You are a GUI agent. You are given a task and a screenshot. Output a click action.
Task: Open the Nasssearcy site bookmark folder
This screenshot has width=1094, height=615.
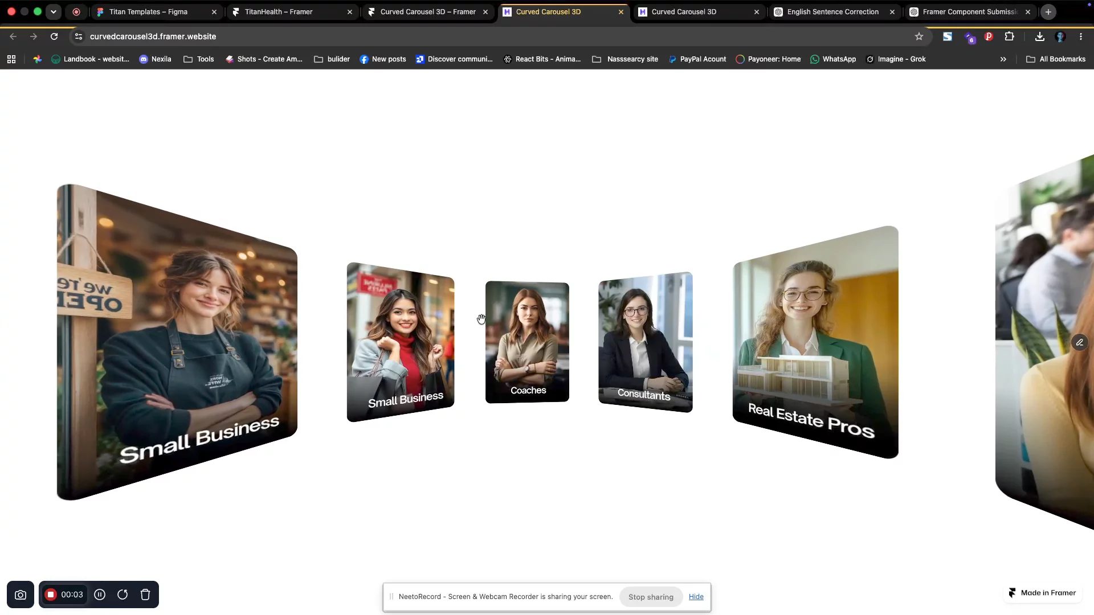point(625,59)
